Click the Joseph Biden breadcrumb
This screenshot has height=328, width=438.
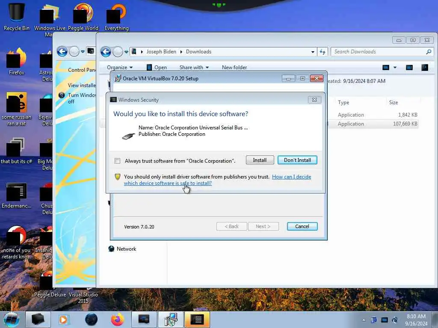pyautogui.click(x=161, y=52)
